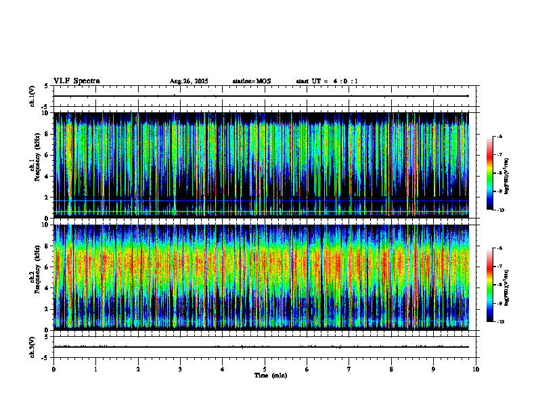Click the "5" tick of the ch.3(V) axis
536x414 pixels.
[x=46, y=337]
